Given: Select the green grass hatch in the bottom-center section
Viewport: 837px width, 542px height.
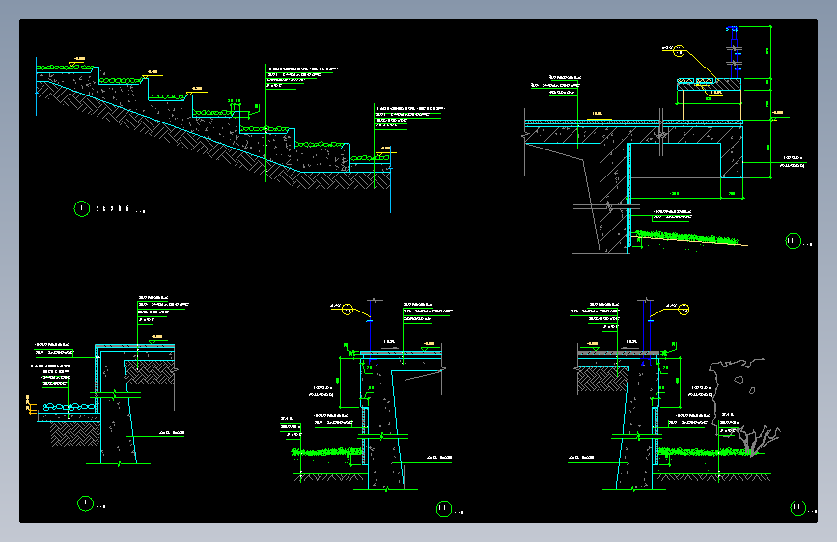Looking at the screenshot, I should click(326, 453).
